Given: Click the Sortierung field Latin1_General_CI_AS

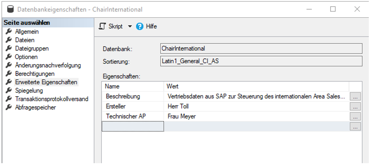Looking at the screenshot, I should [x=261, y=61].
